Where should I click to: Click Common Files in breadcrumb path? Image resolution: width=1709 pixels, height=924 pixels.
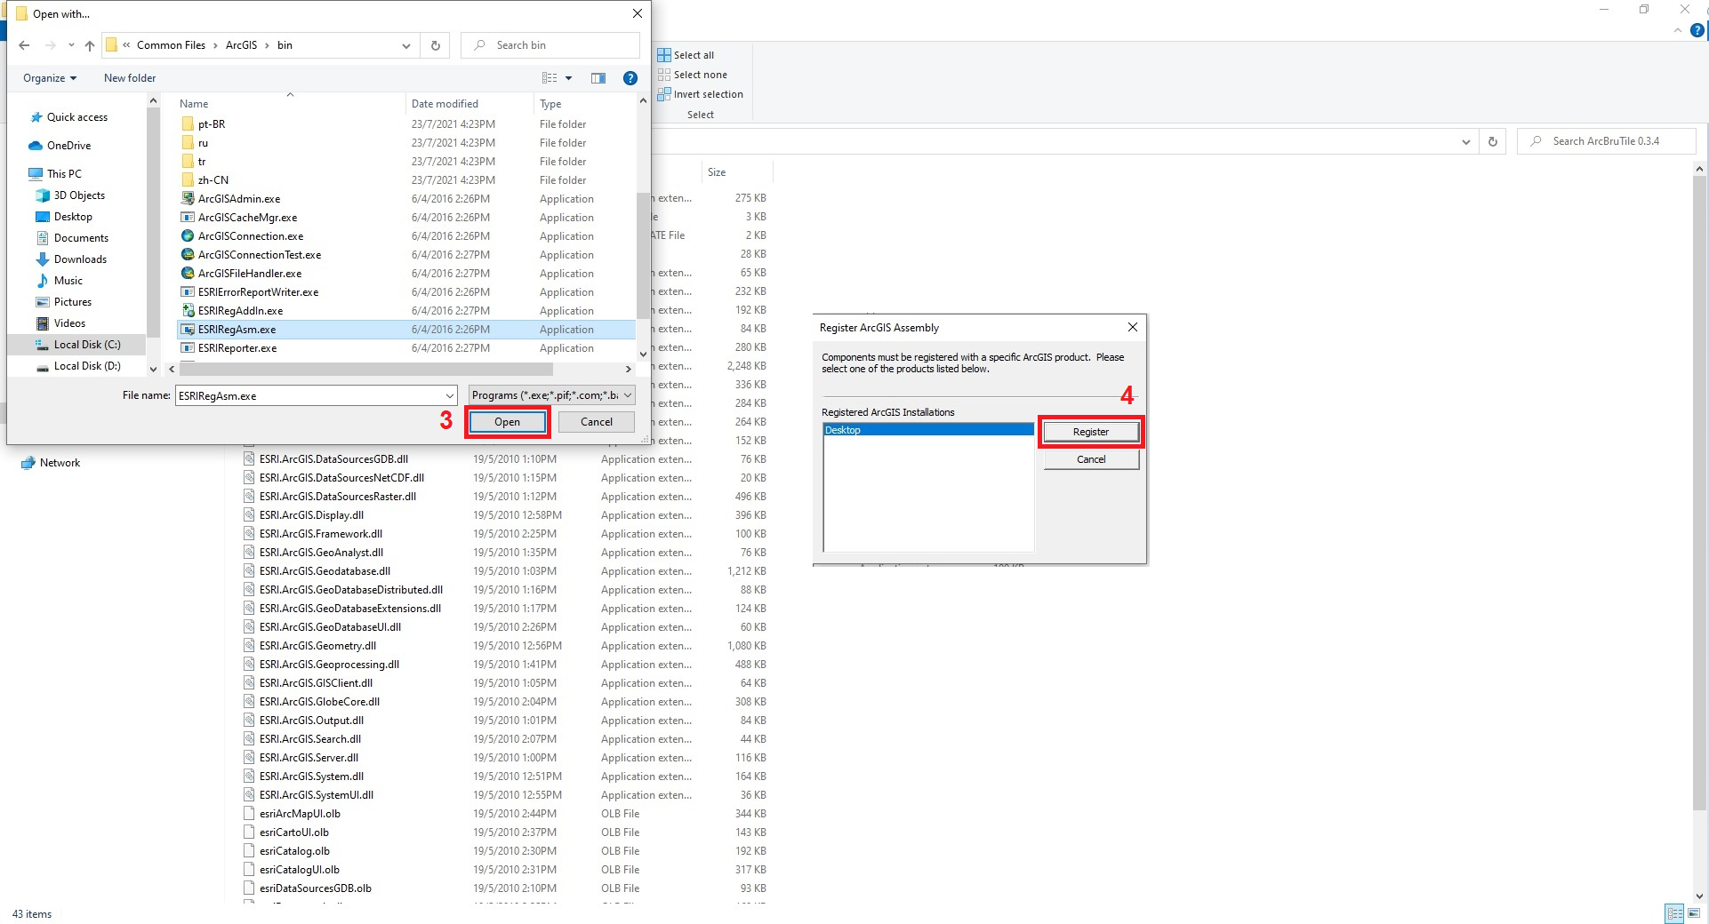tap(171, 45)
